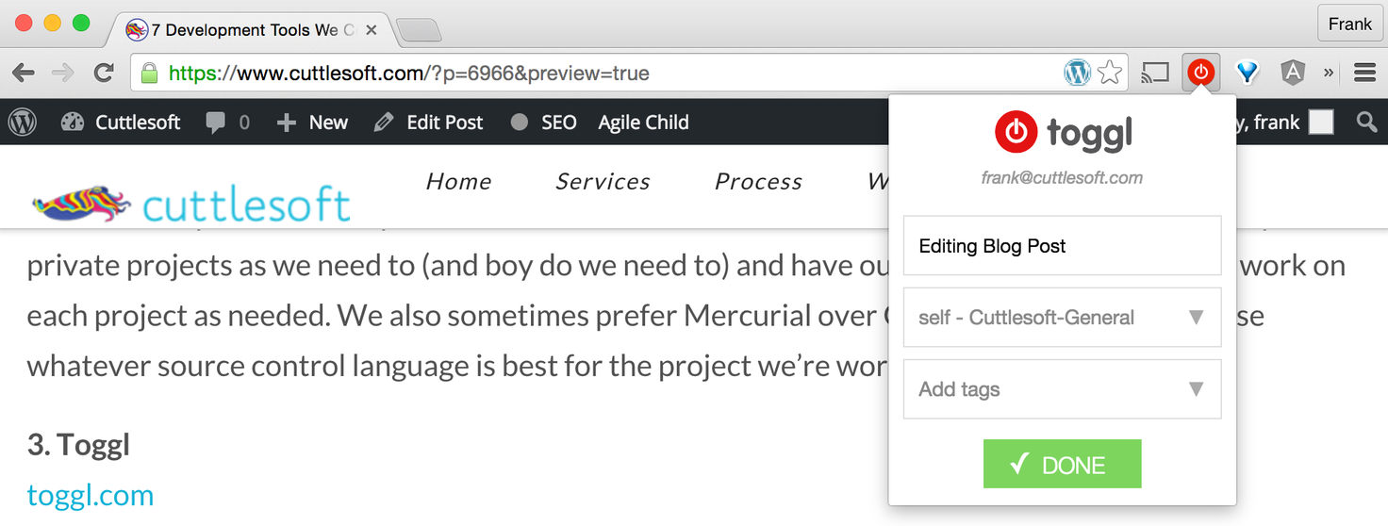This screenshot has width=1388, height=526.
Task: Open the New content menu
Action: pyautogui.click(x=313, y=123)
